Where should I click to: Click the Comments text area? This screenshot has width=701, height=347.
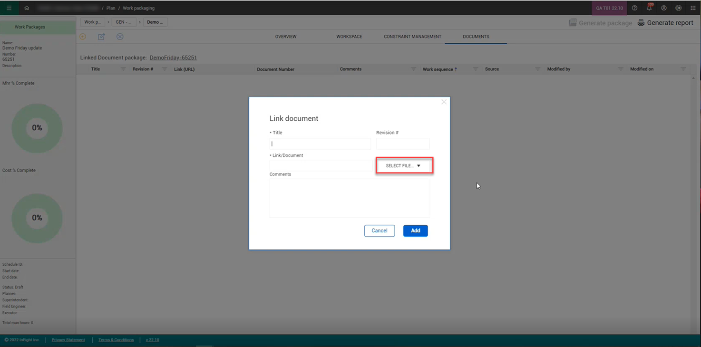coord(350,198)
